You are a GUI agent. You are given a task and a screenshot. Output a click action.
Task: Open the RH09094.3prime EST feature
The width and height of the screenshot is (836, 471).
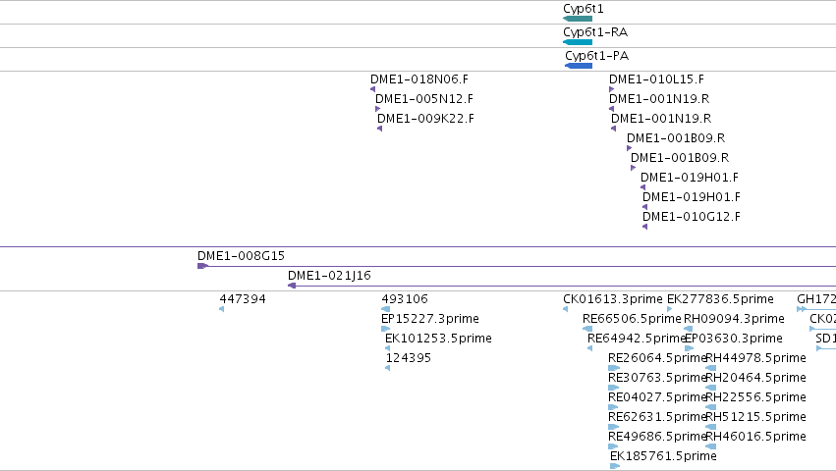689,329
